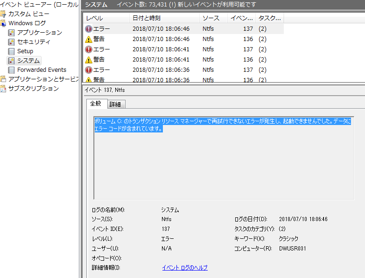
Task: Click イベント ID value 137 in details
Action: [166, 229]
